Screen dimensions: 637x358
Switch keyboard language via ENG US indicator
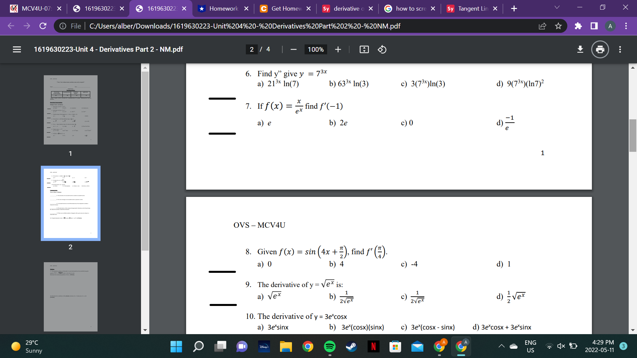click(530, 346)
